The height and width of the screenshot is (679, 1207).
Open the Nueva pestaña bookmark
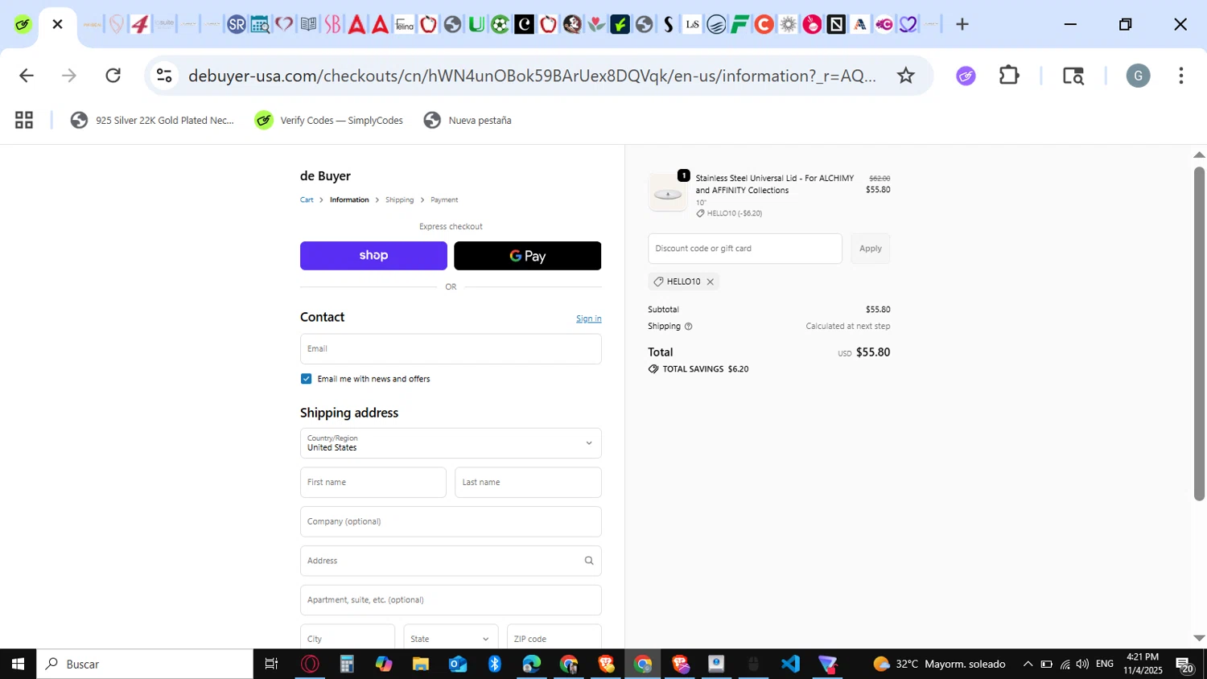468,120
